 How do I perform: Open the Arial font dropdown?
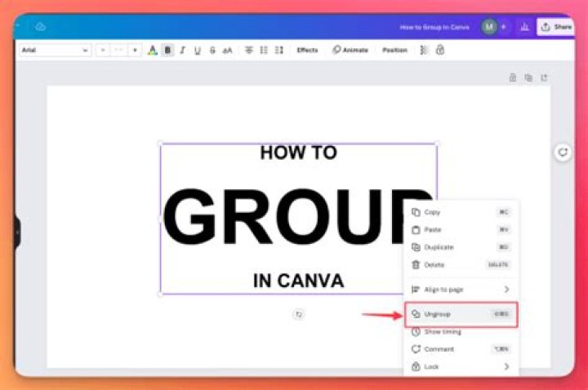(x=55, y=51)
